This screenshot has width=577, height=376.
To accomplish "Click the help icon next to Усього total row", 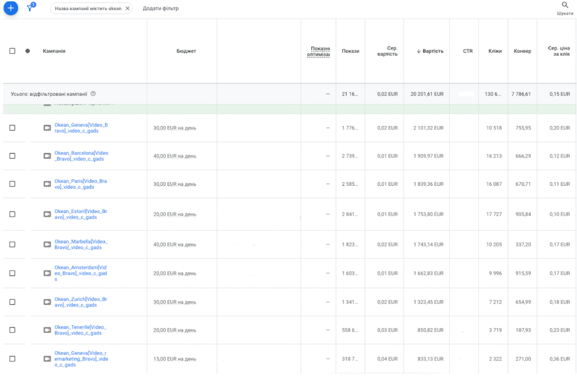I will coord(93,94).
